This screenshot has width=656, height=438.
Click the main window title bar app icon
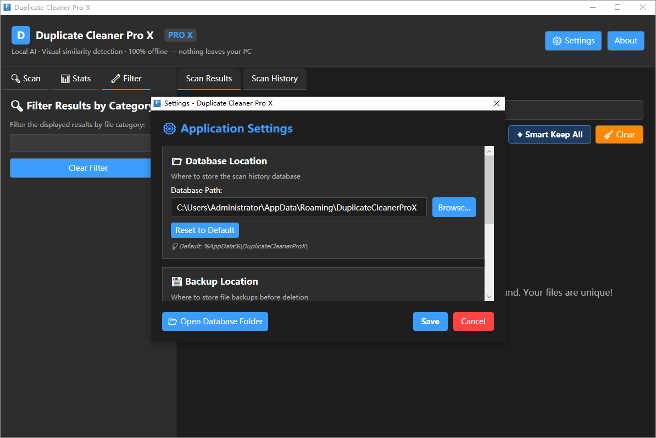7,7
